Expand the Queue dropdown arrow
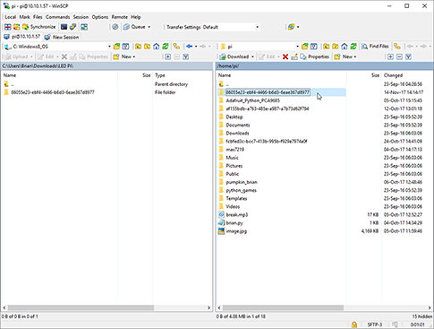 [149, 27]
